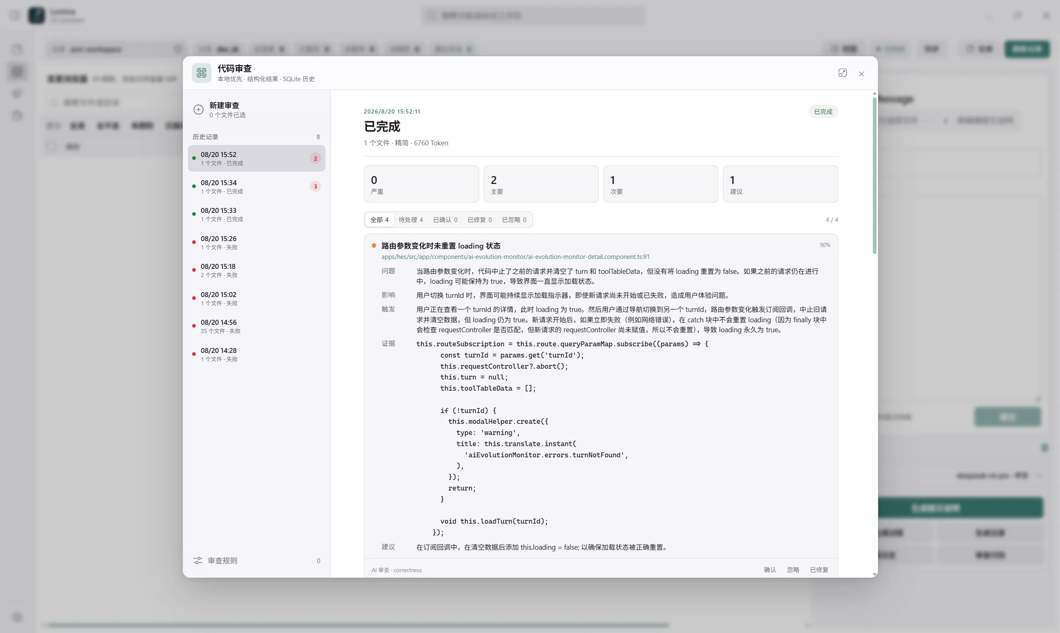
Task: Select failed history entry 08/20 15:18
Action: [x=257, y=270]
